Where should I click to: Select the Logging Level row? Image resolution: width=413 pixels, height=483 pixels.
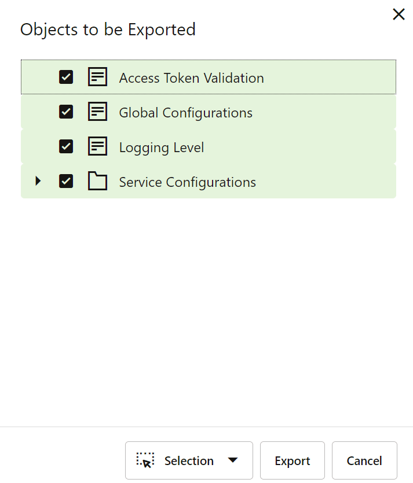click(x=161, y=146)
